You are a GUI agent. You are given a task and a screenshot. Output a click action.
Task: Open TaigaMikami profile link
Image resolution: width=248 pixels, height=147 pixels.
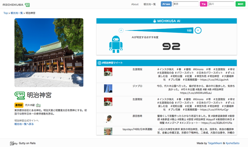pos(215,143)
